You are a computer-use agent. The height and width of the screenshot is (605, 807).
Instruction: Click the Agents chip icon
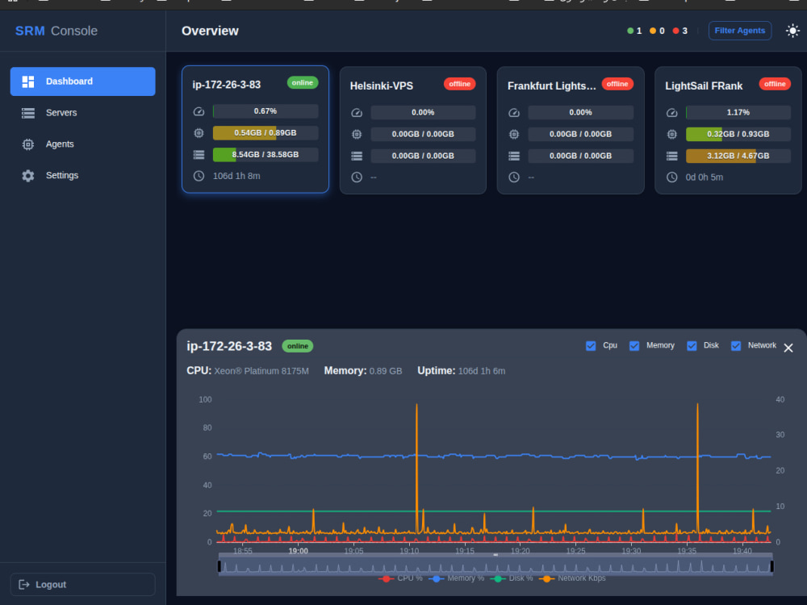click(28, 144)
